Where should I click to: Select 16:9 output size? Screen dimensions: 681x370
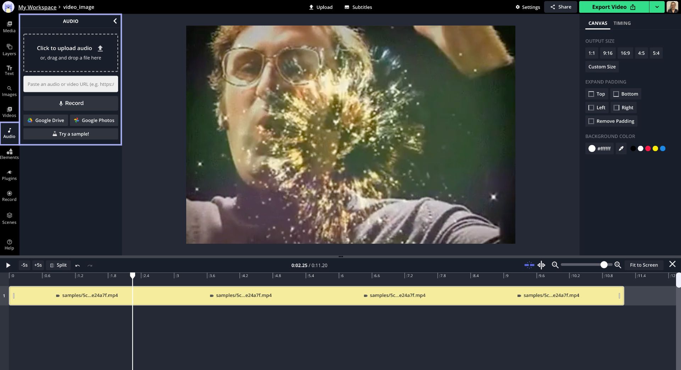pyautogui.click(x=625, y=53)
